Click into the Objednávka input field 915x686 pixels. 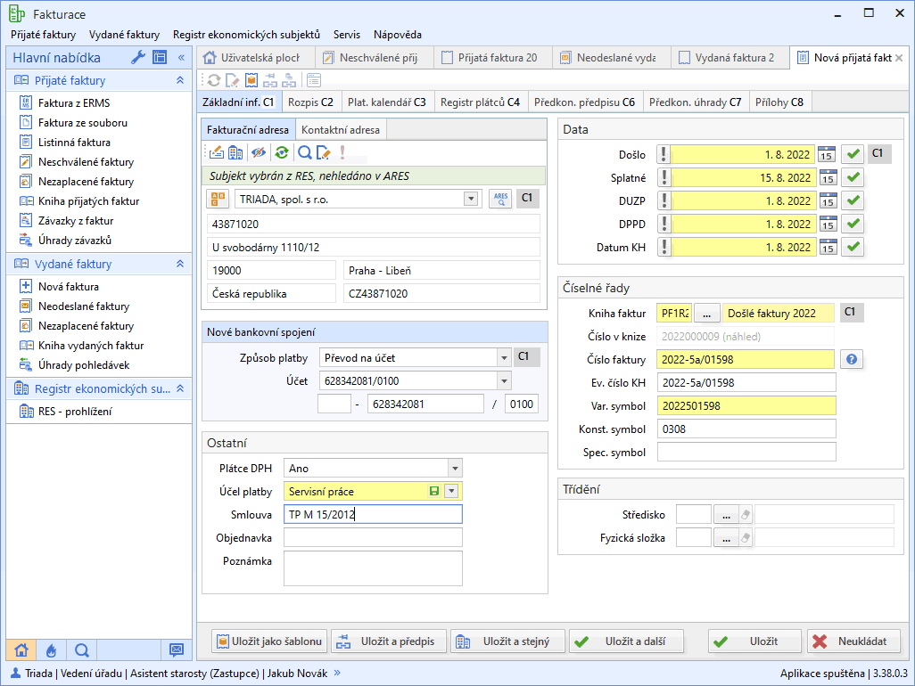(373, 537)
